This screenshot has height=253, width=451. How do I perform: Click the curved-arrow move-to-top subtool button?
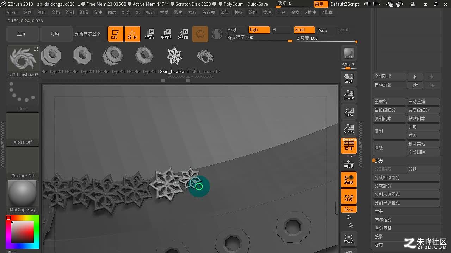(x=415, y=85)
